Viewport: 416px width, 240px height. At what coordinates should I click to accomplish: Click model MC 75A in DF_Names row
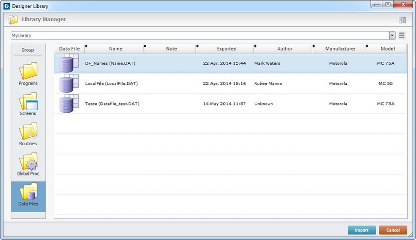point(386,63)
